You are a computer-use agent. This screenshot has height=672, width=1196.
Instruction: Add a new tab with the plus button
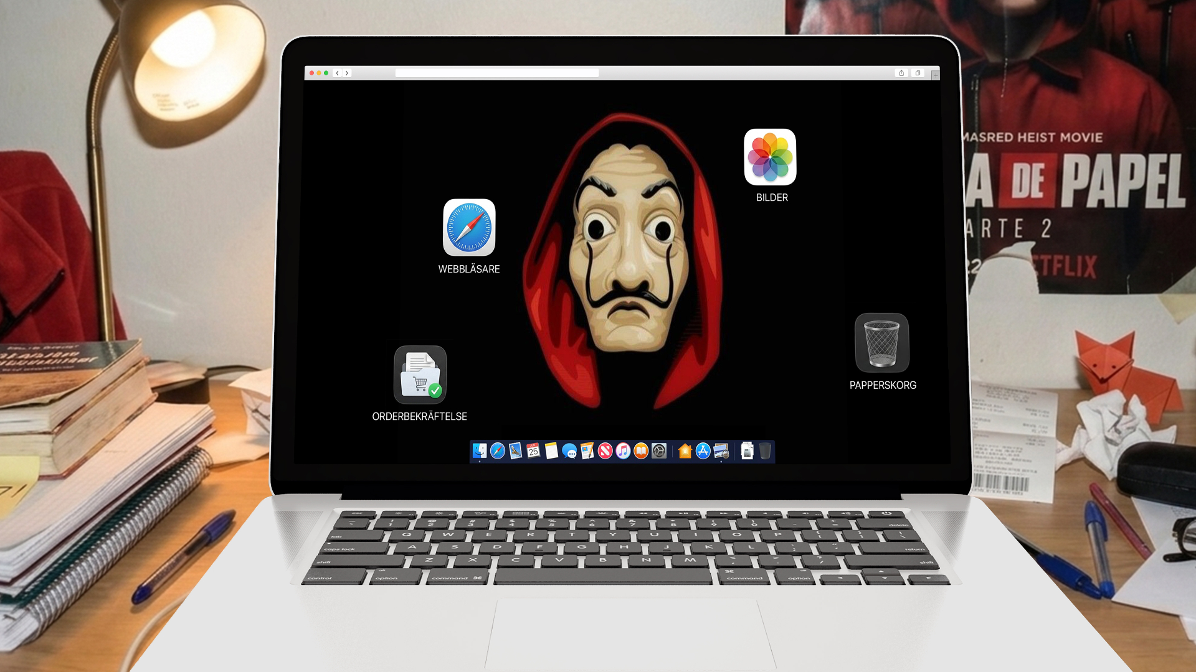(x=935, y=75)
